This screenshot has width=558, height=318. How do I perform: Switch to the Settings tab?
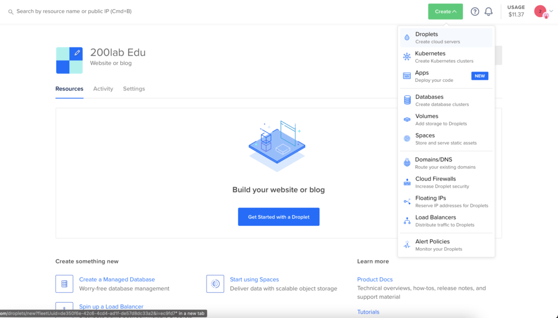(134, 89)
